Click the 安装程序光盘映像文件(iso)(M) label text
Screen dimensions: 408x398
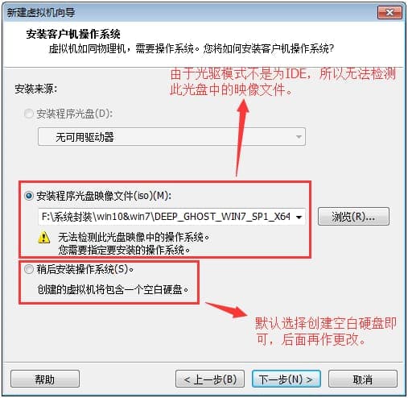[104, 196]
